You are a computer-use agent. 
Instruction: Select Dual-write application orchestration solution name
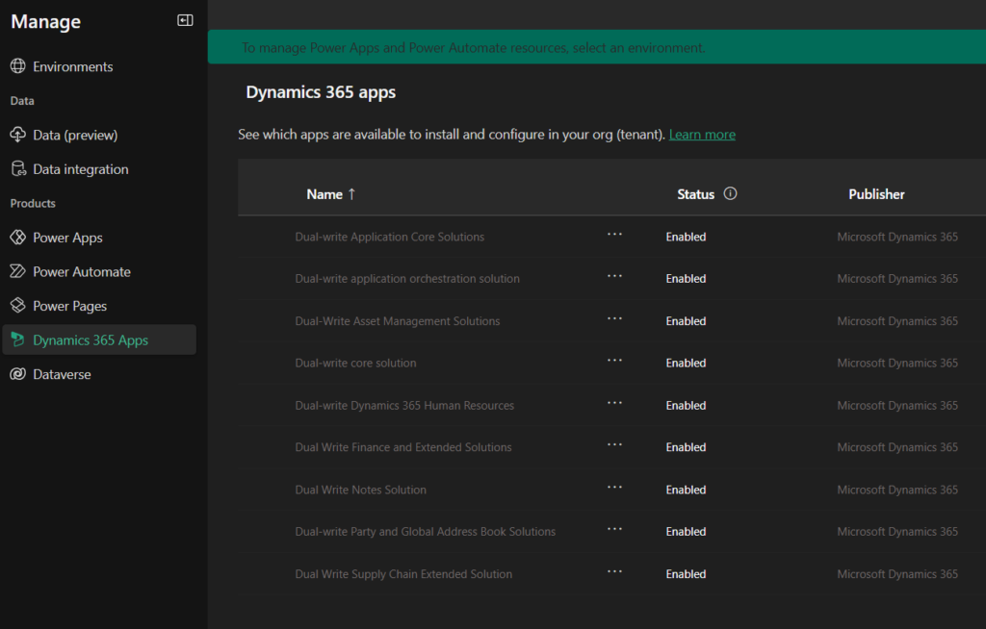pos(407,278)
